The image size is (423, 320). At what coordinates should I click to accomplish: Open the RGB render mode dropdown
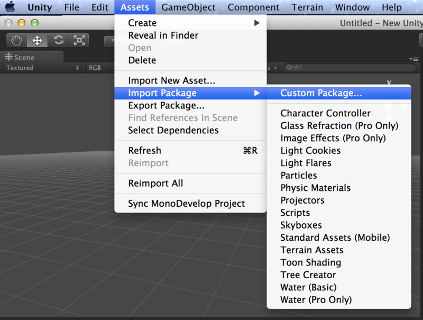[x=99, y=68]
